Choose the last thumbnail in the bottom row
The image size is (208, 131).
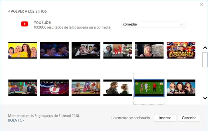(181, 88)
